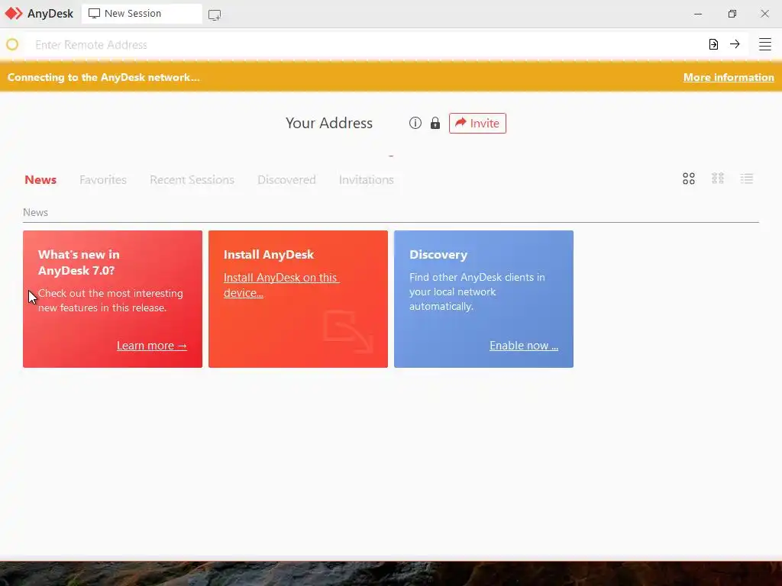Open the Recent Sessions tab
The height and width of the screenshot is (586, 782).
tap(192, 180)
